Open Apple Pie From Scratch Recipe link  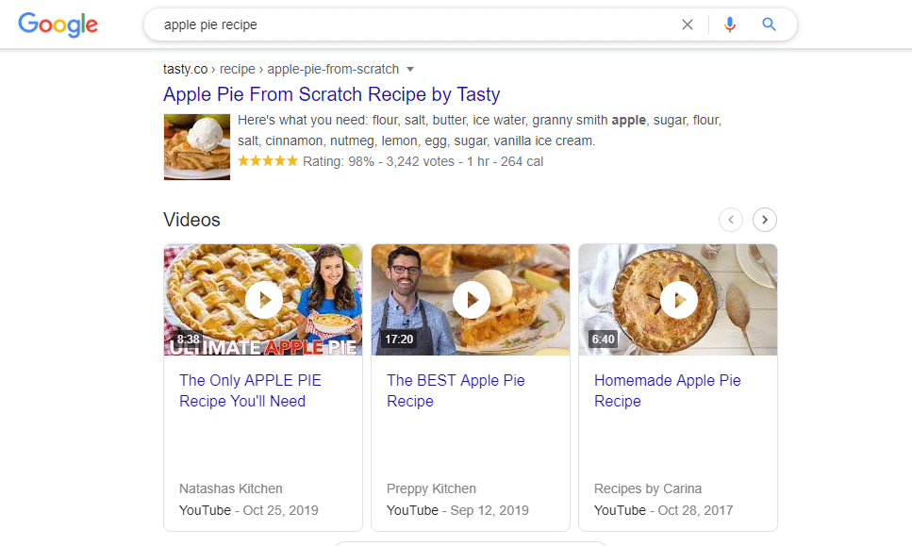point(331,94)
